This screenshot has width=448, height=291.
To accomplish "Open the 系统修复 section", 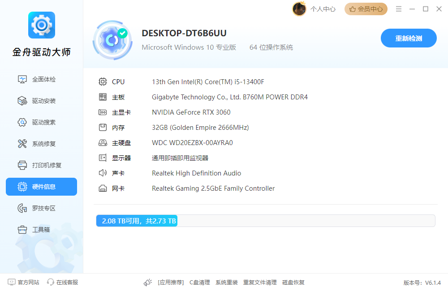I will click(x=41, y=144).
